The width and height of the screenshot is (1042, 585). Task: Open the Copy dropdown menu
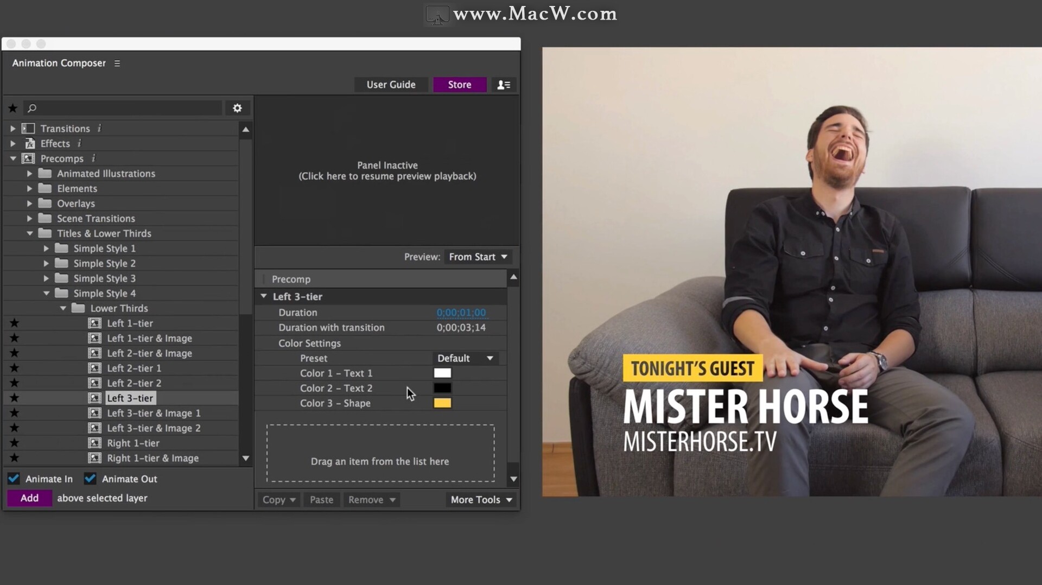click(279, 500)
